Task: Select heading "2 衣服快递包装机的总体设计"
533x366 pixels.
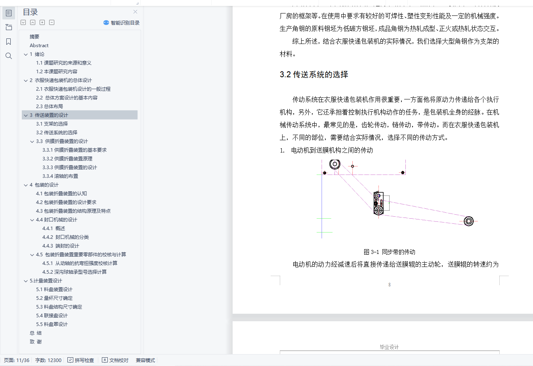Action: click(61, 80)
